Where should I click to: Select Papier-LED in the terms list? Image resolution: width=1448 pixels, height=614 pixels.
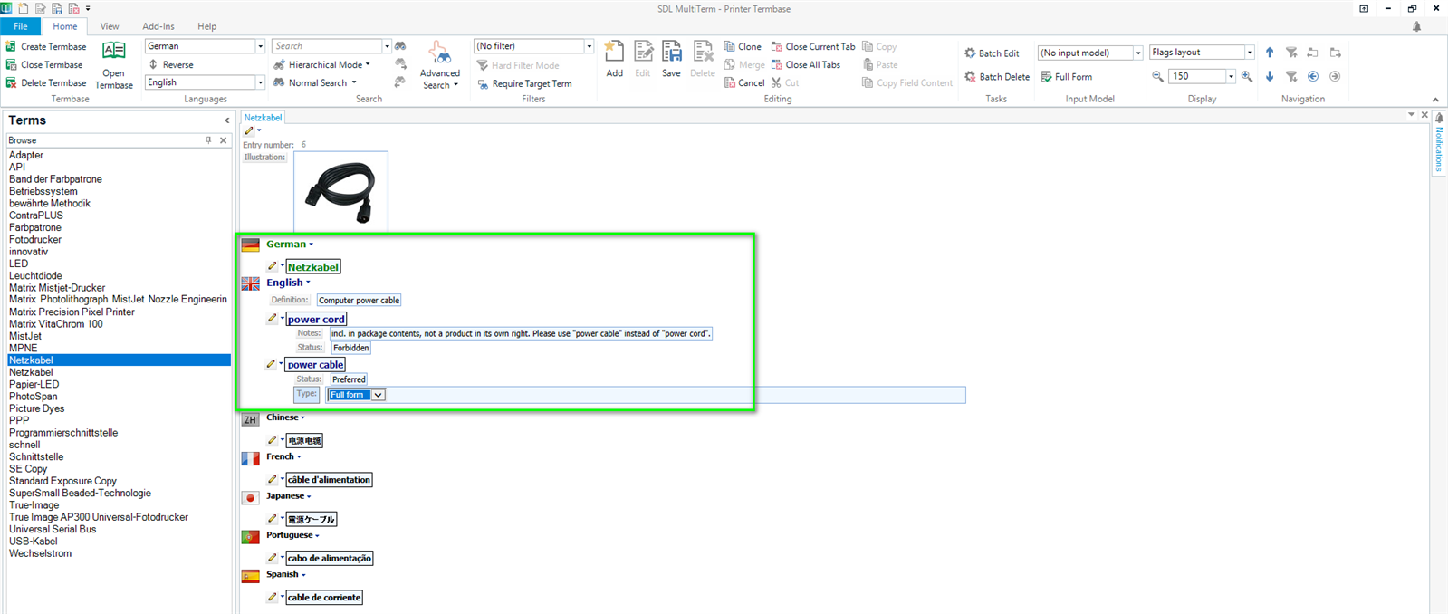34,384
